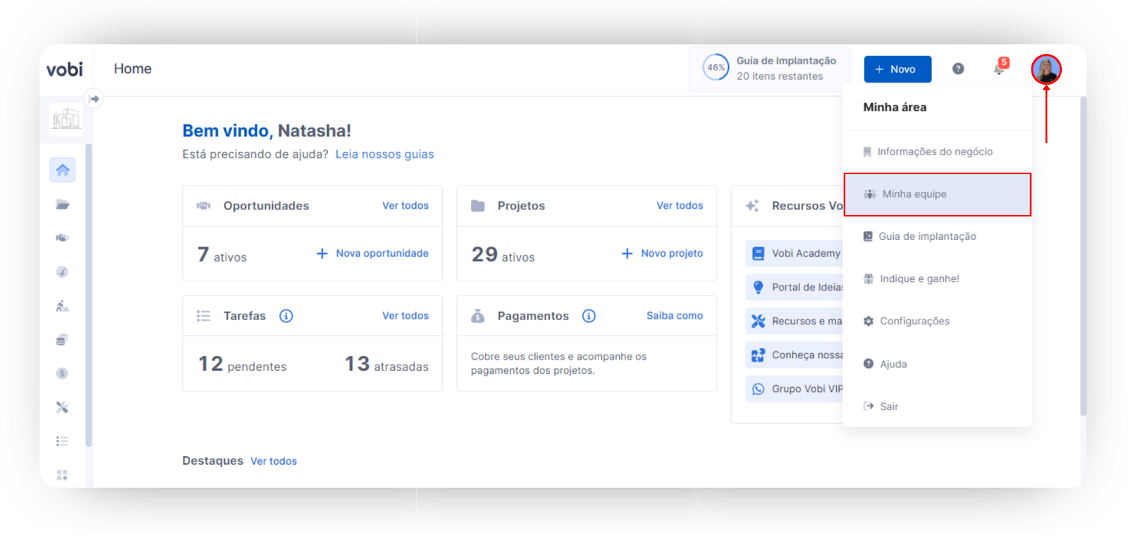Click Nova oportunidade
This screenshot has width=1128, height=550.
372,253
